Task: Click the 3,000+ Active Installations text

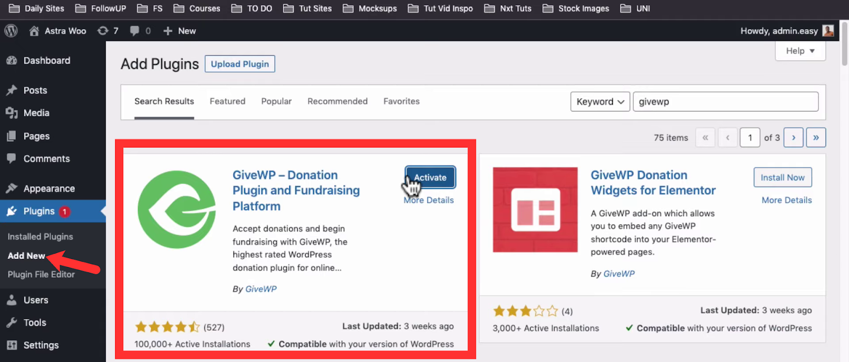Action: [545, 328]
